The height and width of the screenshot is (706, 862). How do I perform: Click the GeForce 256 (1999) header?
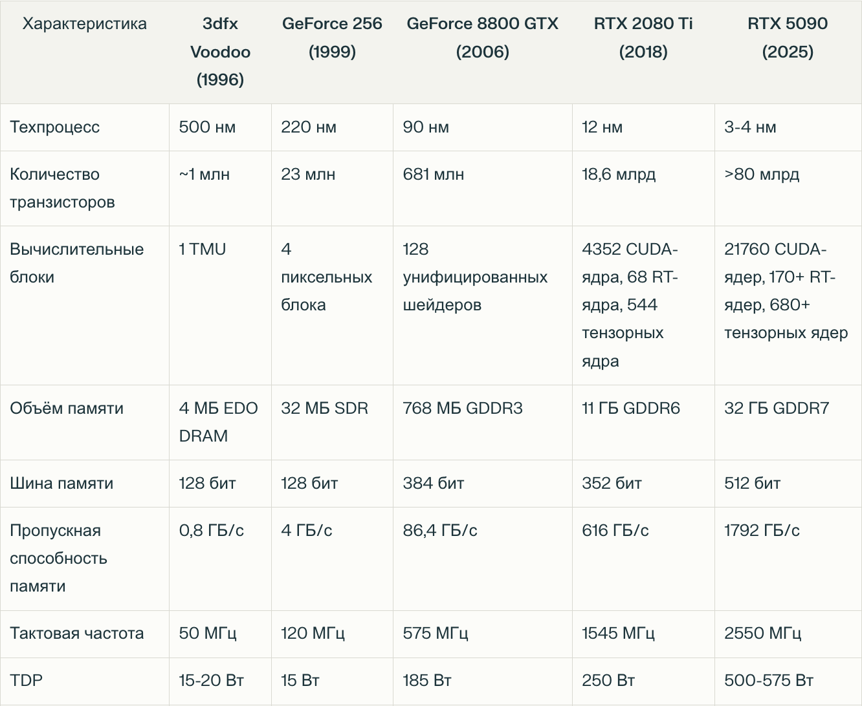[x=332, y=37]
